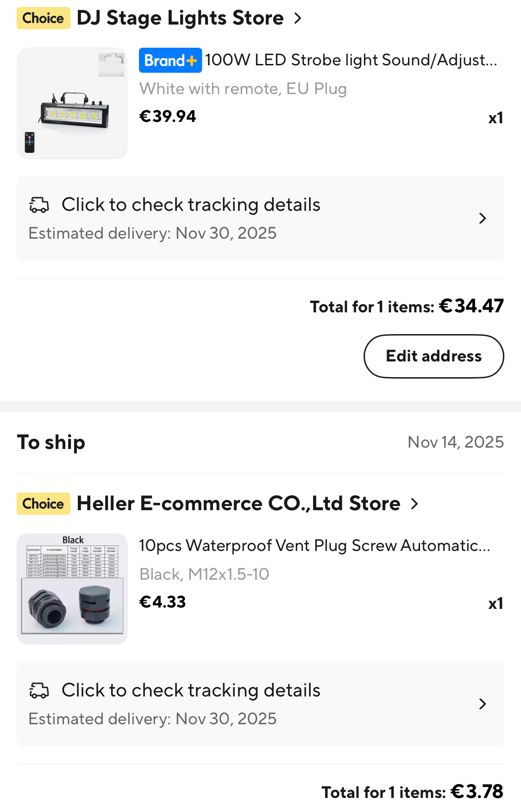The height and width of the screenshot is (810, 521).
Task: Tap the LED strobe light product thumbnail
Action: pyautogui.click(x=72, y=103)
